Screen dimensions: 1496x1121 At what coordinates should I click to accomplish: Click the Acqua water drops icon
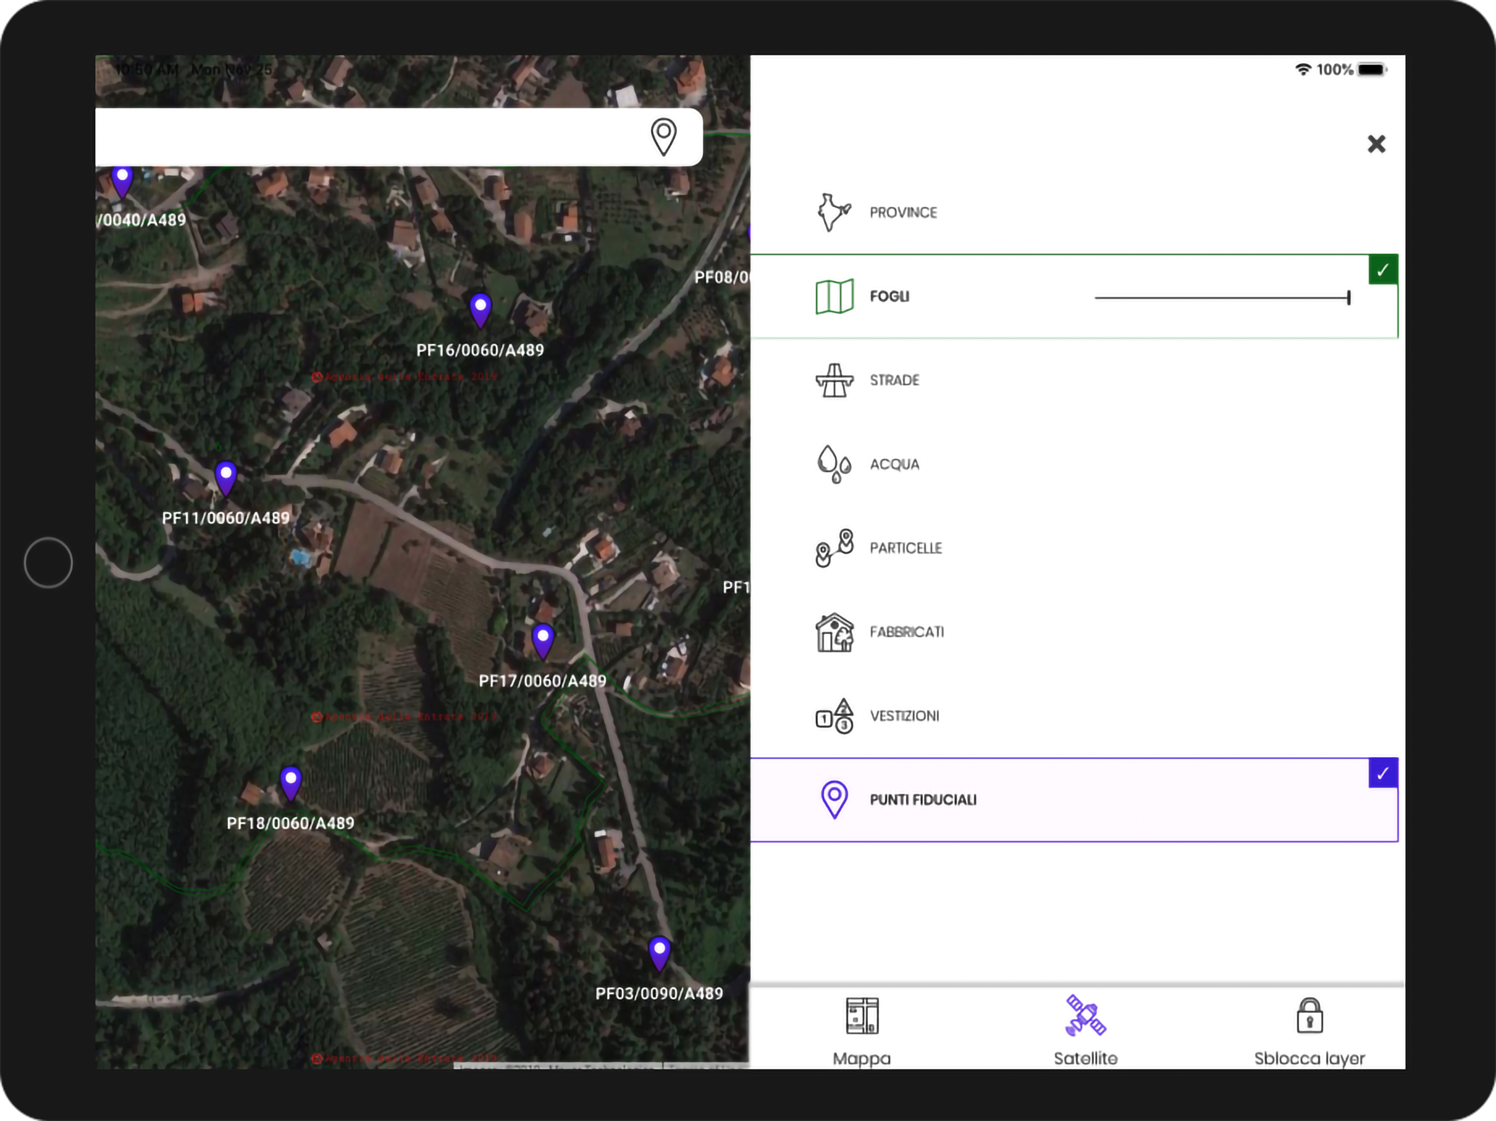(834, 465)
